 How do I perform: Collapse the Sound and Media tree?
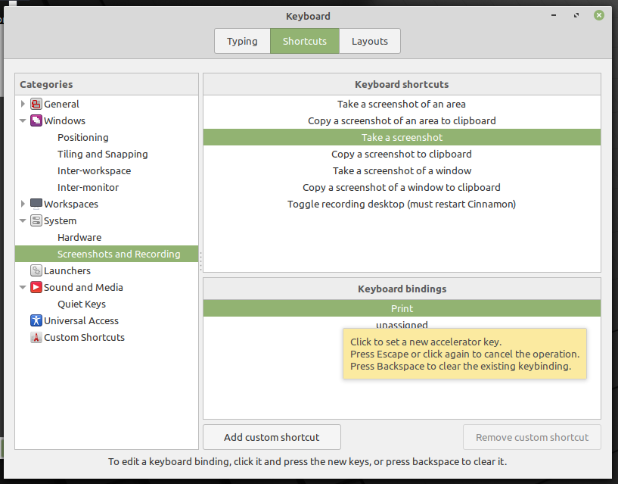(23, 288)
